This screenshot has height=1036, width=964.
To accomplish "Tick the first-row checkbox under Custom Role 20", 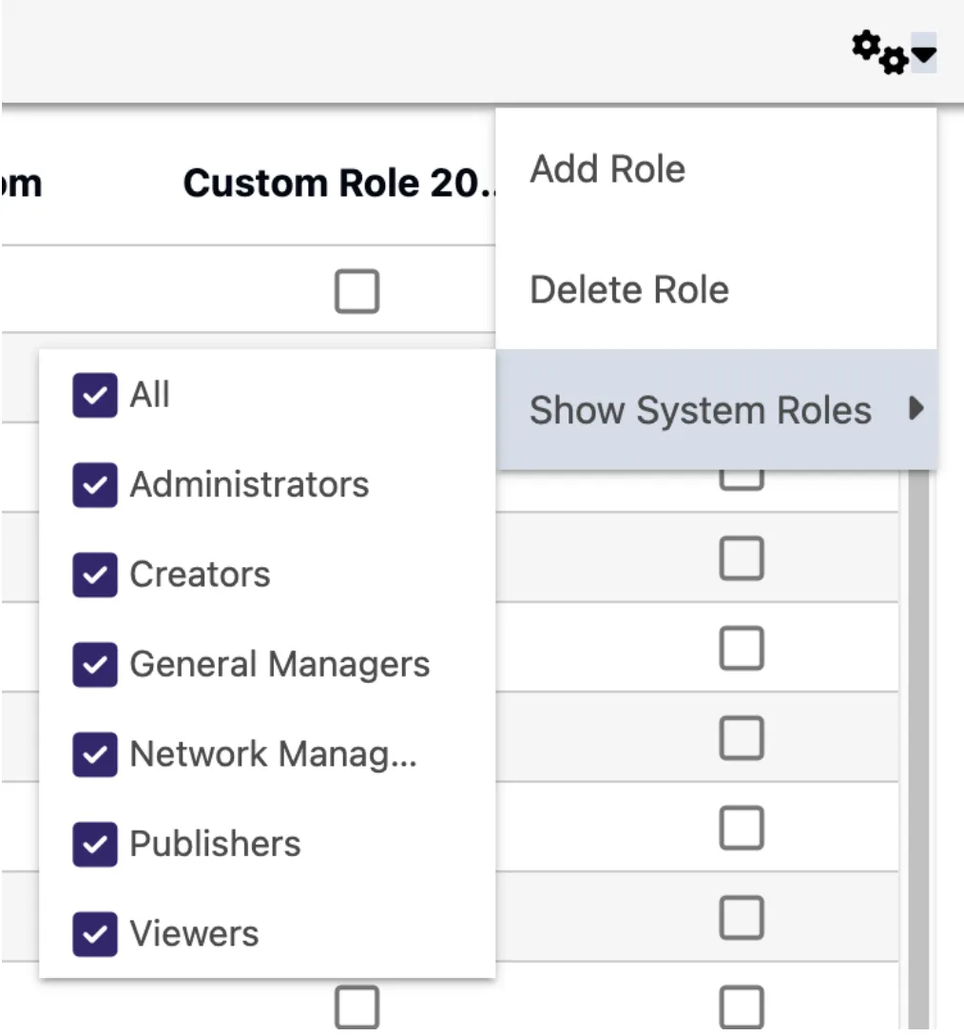I will pyautogui.click(x=357, y=291).
